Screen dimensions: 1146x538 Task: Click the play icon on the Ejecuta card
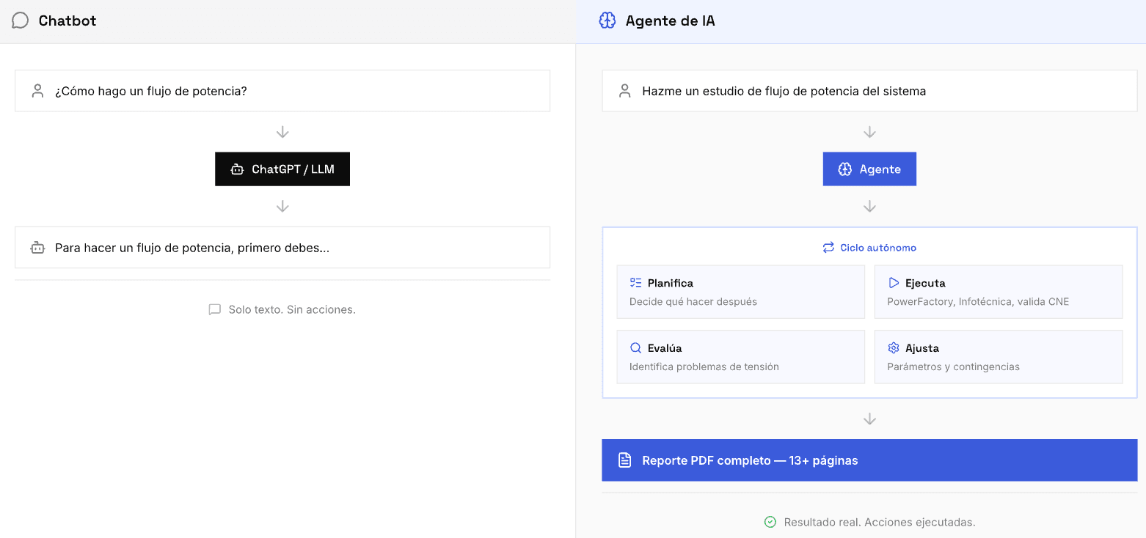[894, 281]
